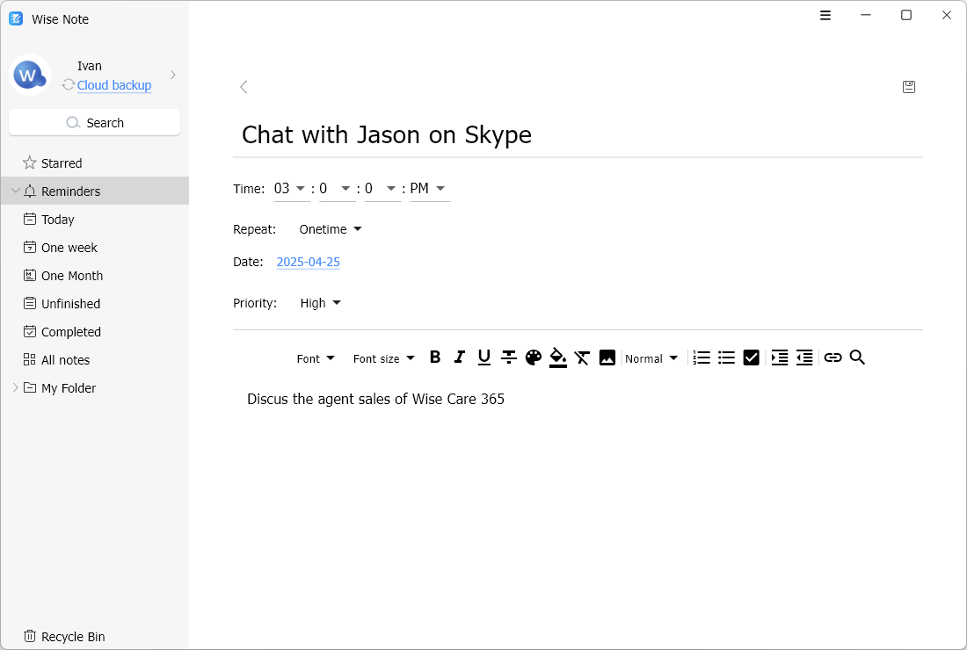967x650 pixels.
Task: Apply underline formatting
Action: [484, 357]
